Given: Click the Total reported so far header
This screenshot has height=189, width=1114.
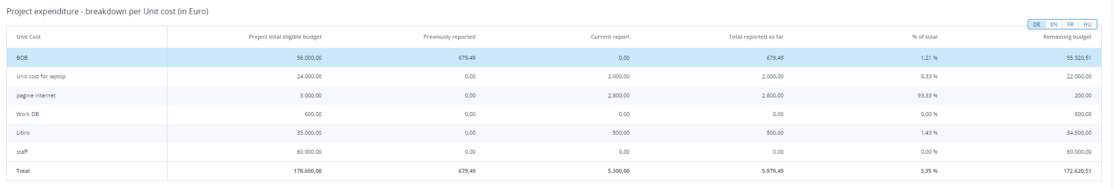Looking at the screenshot, I should (x=756, y=37).
